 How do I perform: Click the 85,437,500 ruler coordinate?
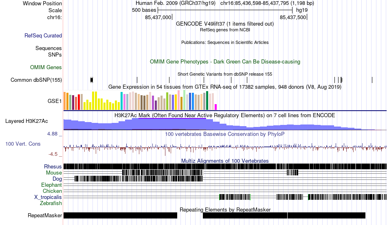pyautogui.click(x=293, y=17)
